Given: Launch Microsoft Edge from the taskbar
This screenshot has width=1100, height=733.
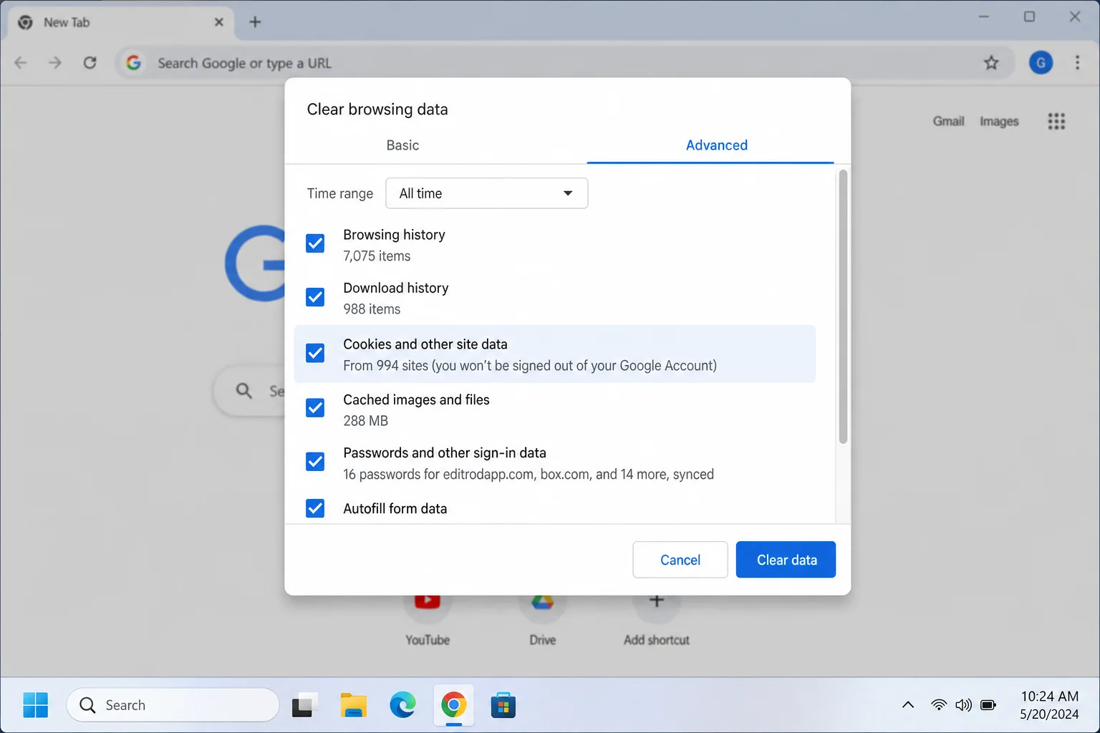Looking at the screenshot, I should click(402, 706).
